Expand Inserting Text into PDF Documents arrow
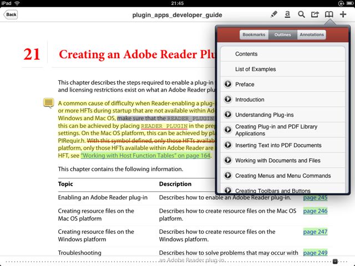Viewport: 355px width, 266px height. click(x=228, y=145)
